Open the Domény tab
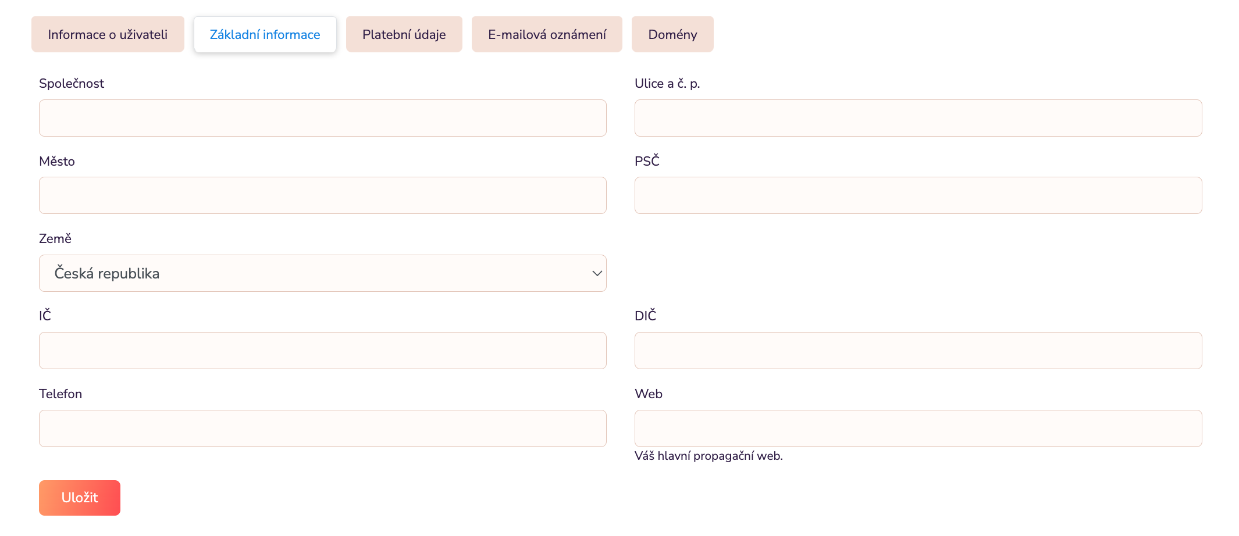Image resolution: width=1239 pixels, height=536 pixels. (672, 35)
